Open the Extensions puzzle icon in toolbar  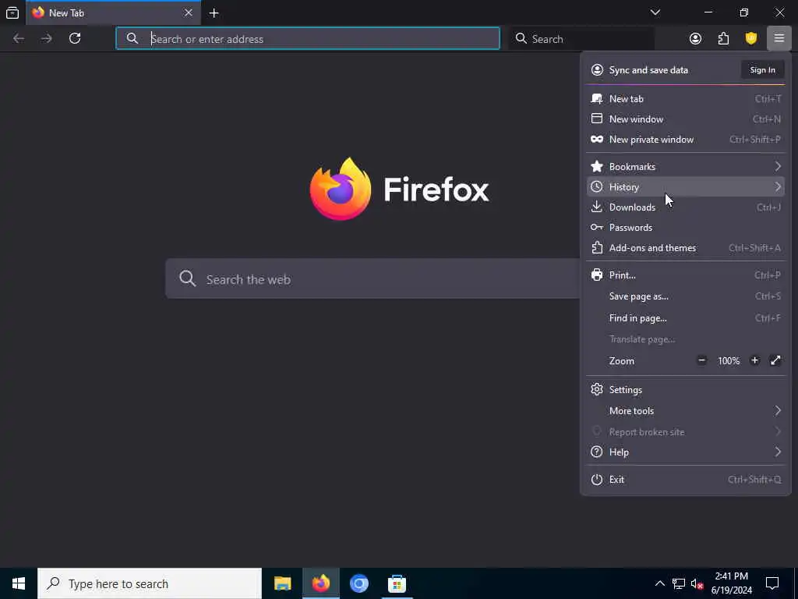click(723, 38)
